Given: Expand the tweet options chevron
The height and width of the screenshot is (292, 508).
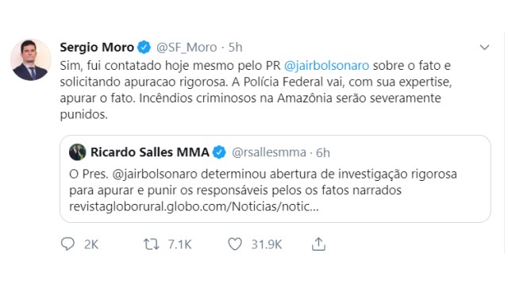Looking at the screenshot, I should coord(484,48).
